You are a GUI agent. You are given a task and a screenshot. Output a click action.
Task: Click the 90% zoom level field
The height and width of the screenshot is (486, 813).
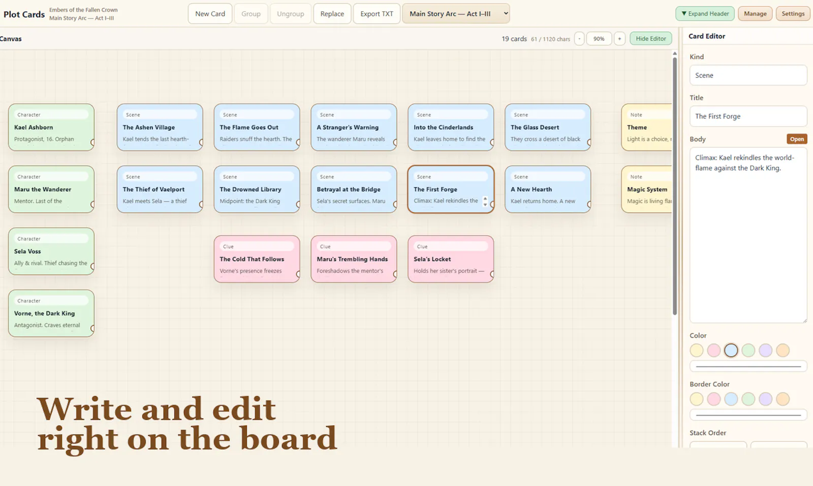tap(599, 39)
